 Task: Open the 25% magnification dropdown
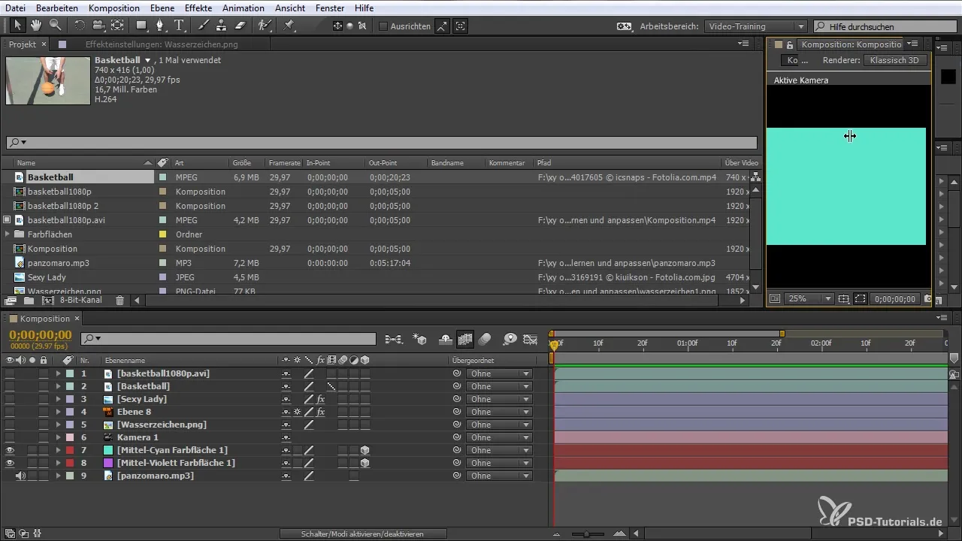point(809,299)
